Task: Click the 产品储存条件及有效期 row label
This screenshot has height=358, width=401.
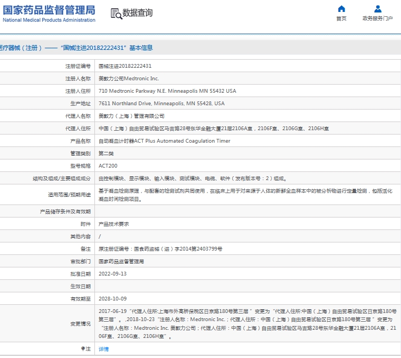Action: point(65,212)
